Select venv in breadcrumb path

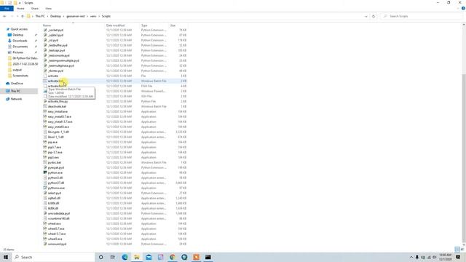[x=93, y=16]
